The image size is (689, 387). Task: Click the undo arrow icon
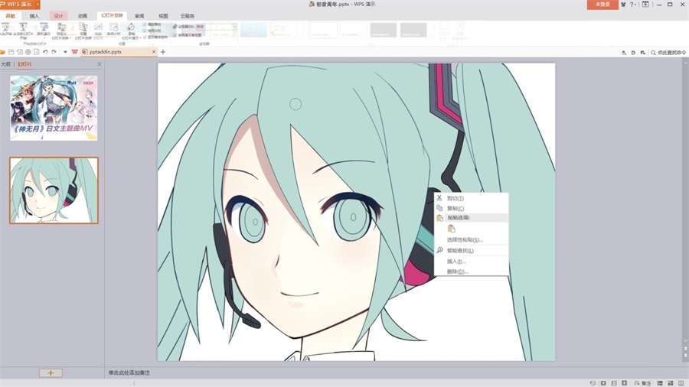coord(45,52)
